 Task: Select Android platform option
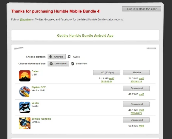57,57
